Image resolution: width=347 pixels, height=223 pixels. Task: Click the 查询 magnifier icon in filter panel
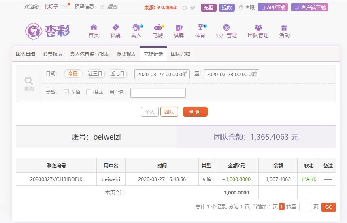(29, 81)
